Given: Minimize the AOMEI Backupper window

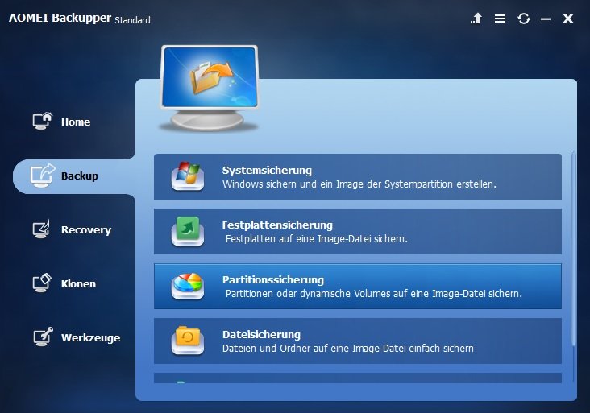Looking at the screenshot, I should [x=546, y=19].
